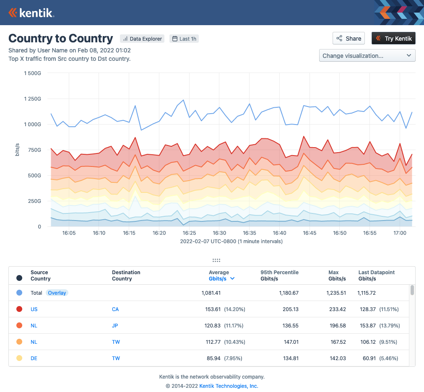The height and width of the screenshot is (392, 424).
Task: Open the US source country link
Action: click(x=34, y=309)
